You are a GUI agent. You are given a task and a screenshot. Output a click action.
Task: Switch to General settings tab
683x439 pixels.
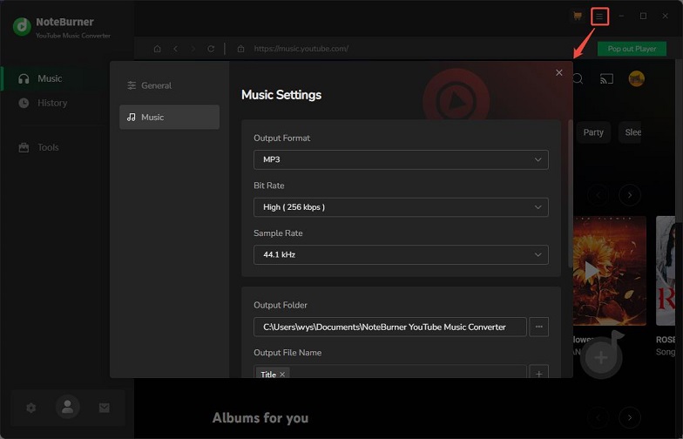click(x=169, y=85)
